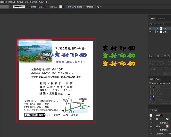Screen dimensions: 171x137
Task: Toggle the 線にオーバープリント checkbox
Action: pos(150,64)
